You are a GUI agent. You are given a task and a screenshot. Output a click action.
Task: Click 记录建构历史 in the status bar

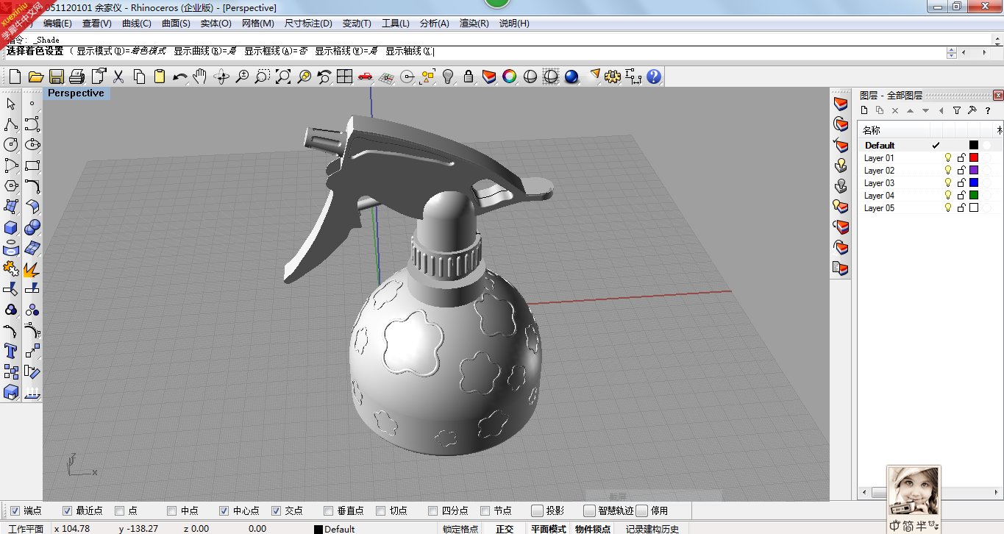(x=652, y=529)
